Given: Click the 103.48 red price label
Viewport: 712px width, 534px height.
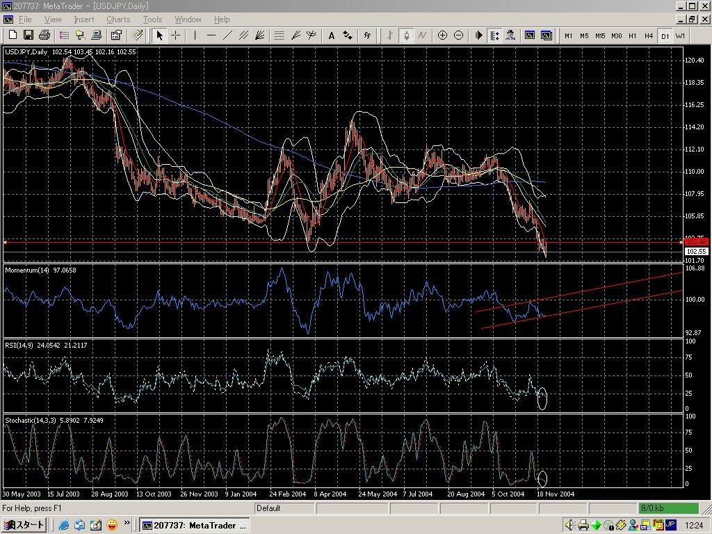Looking at the screenshot, I should click(696, 242).
